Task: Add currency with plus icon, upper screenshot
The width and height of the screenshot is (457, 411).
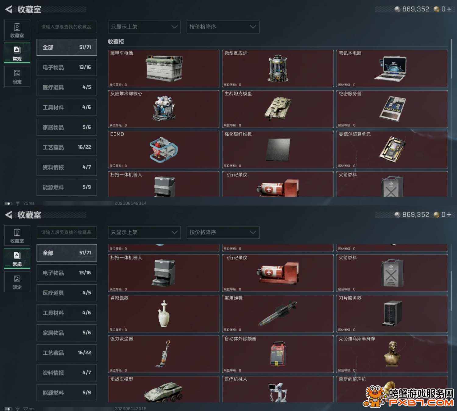Action: point(449,9)
